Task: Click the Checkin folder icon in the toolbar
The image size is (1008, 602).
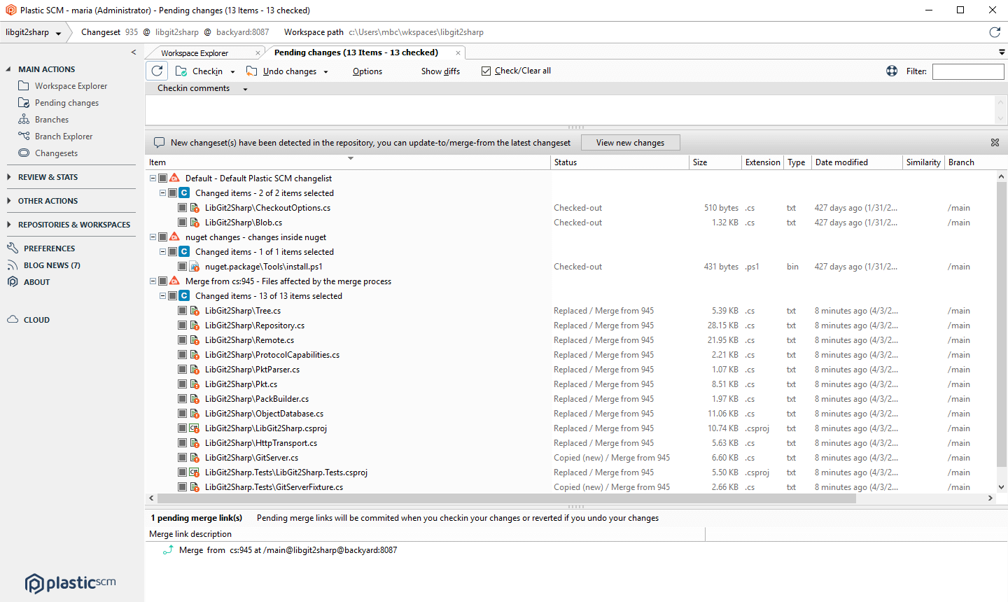Action: [x=181, y=71]
